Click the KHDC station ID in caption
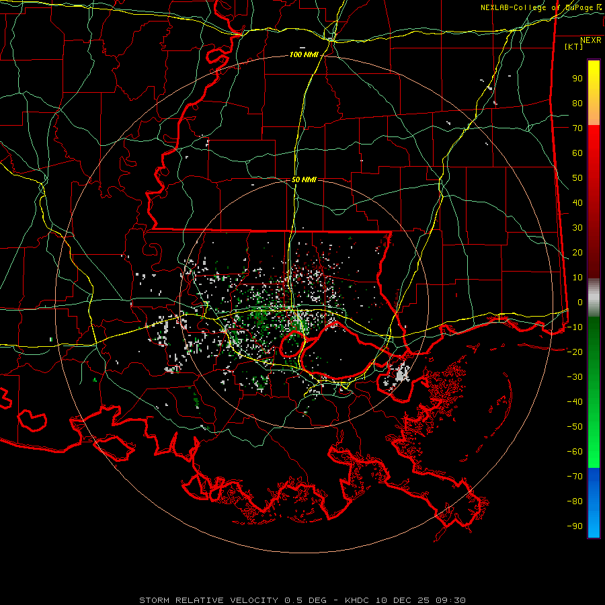Image resolution: width=605 pixels, height=605 pixels. click(x=358, y=600)
